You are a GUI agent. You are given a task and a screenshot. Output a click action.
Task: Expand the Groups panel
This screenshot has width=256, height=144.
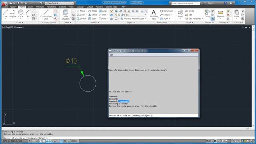[209, 22]
